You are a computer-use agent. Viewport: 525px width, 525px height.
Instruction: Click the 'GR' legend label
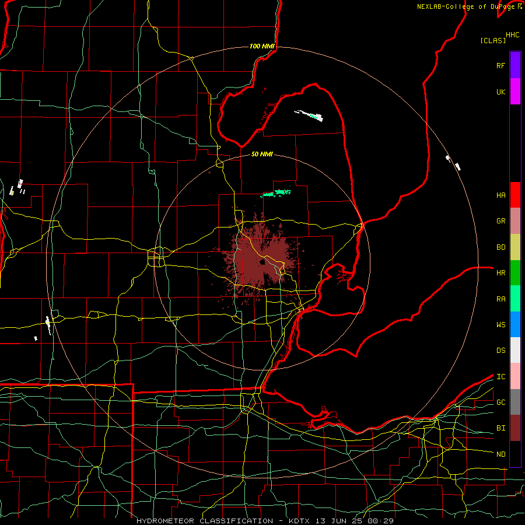[501, 221]
